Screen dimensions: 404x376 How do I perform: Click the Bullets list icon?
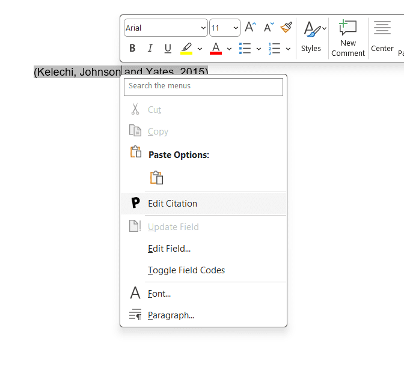tap(245, 49)
